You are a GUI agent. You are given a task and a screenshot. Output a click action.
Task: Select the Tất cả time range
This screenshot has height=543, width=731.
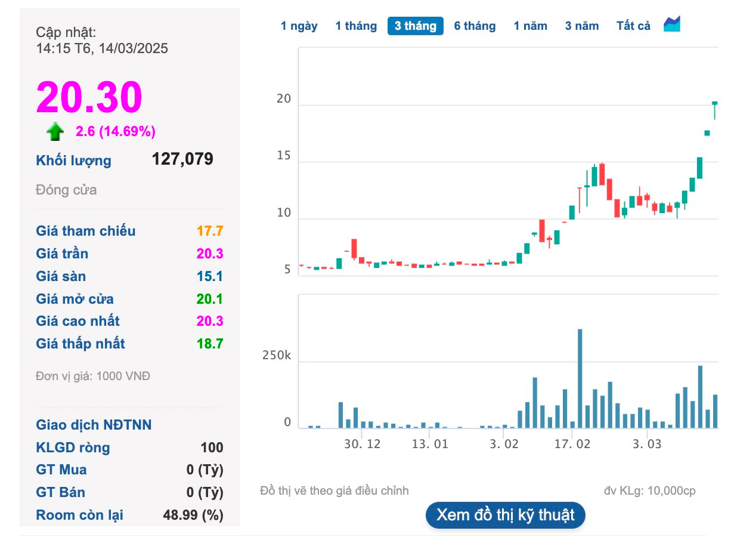[x=633, y=26]
